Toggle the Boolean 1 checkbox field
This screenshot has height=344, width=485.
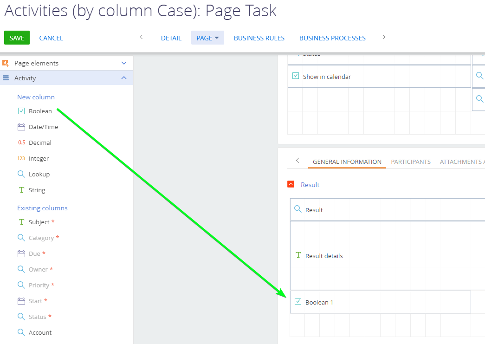click(x=297, y=302)
